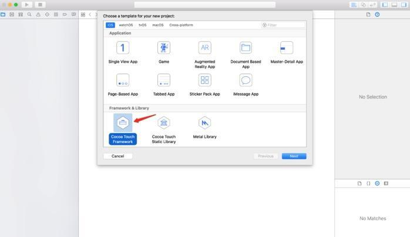410x237 pixels.
Task: Open the Code Snippet library icon
Action: click(368, 184)
